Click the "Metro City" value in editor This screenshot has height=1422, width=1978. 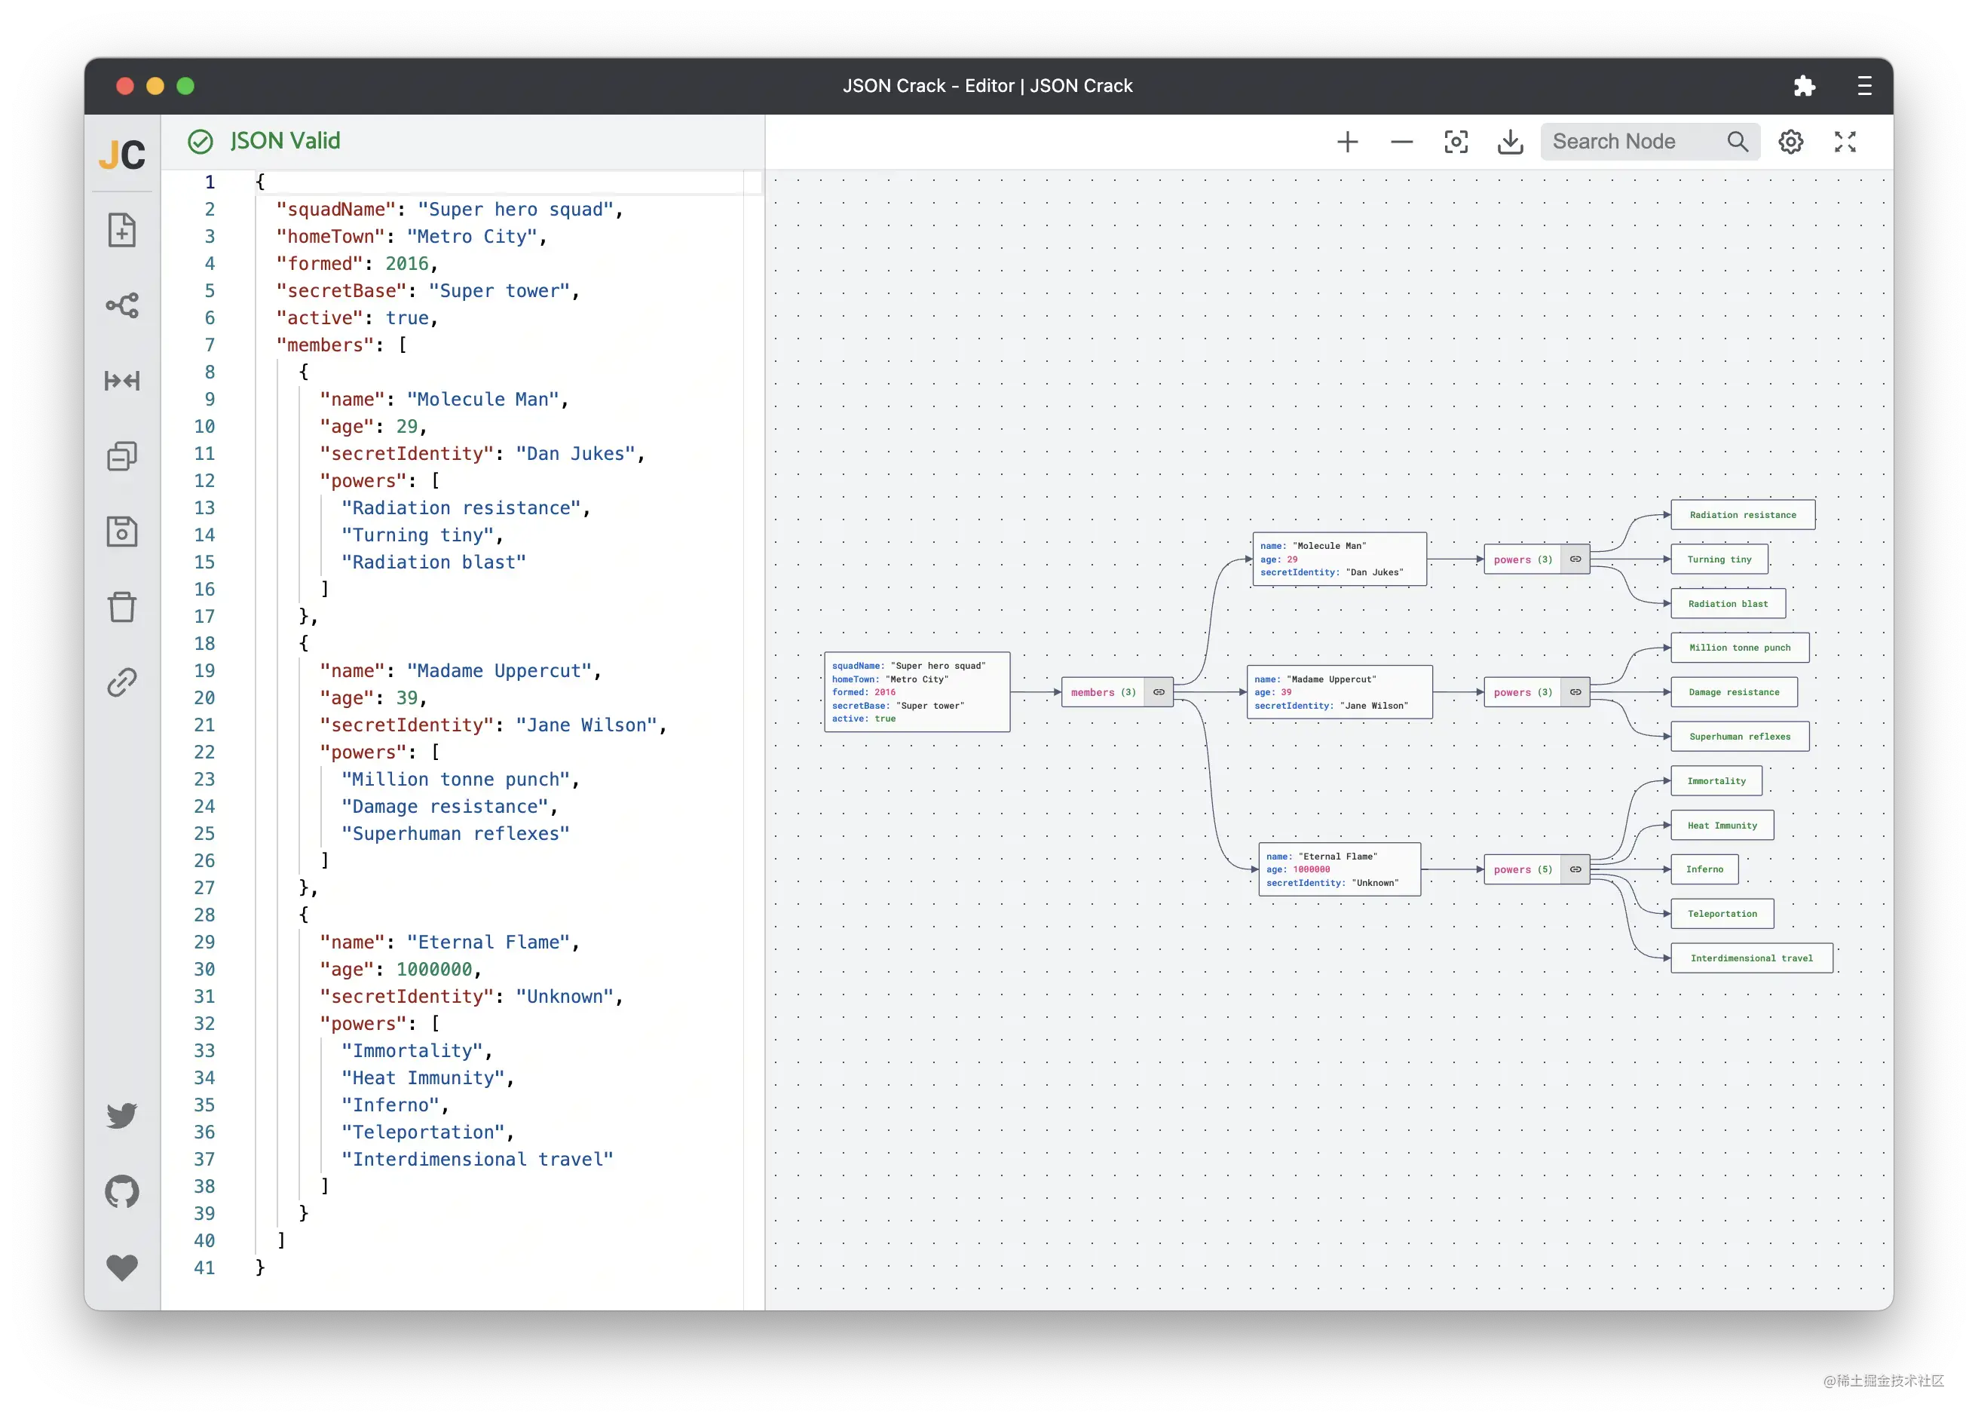471,237
